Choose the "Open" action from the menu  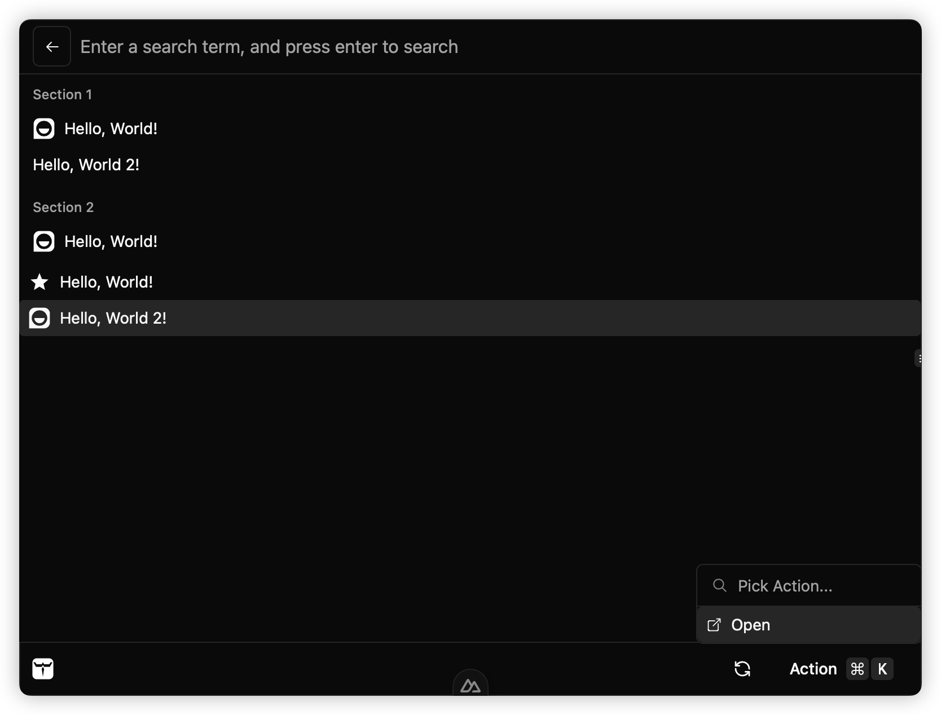[751, 625]
